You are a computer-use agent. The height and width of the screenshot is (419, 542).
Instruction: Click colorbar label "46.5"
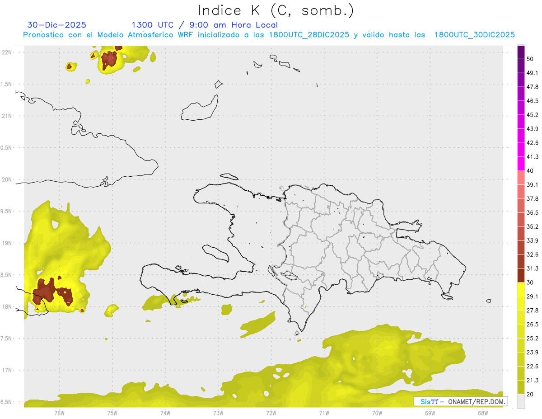pyautogui.click(x=533, y=101)
